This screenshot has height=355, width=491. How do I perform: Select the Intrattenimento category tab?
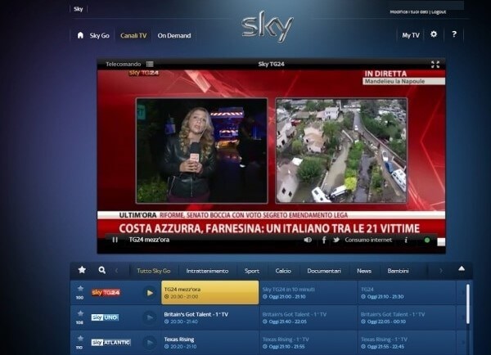point(207,271)
